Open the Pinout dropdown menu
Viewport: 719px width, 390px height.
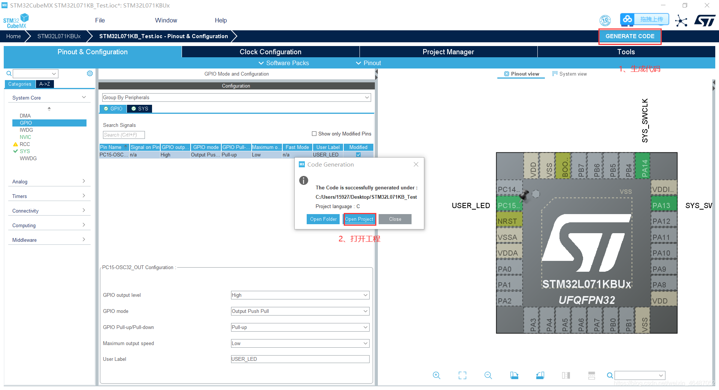pos(368,63)
